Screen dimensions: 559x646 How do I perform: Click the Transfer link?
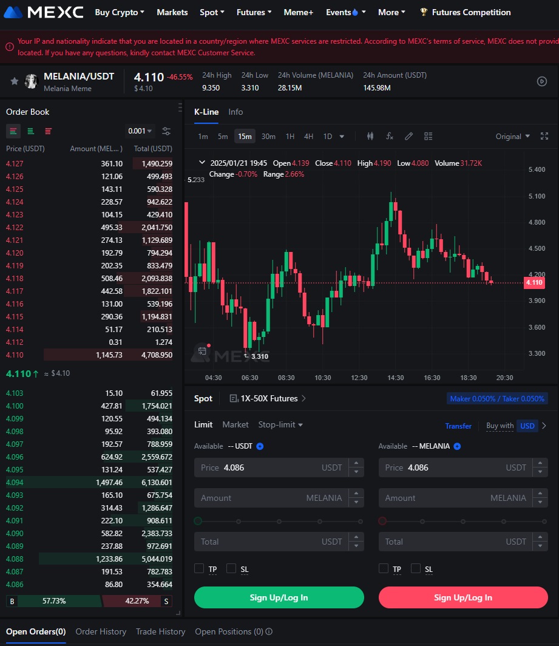click(x=458, y=426)
